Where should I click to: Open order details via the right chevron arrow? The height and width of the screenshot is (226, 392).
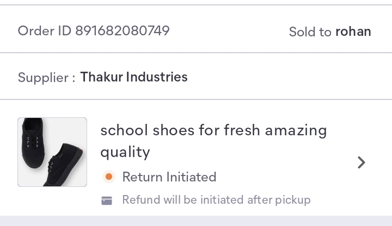362,162
